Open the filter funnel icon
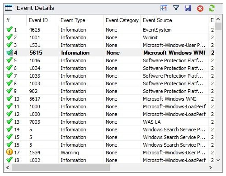Image resolution: width=226 pixels, height=176 pixels. [176, 8]
